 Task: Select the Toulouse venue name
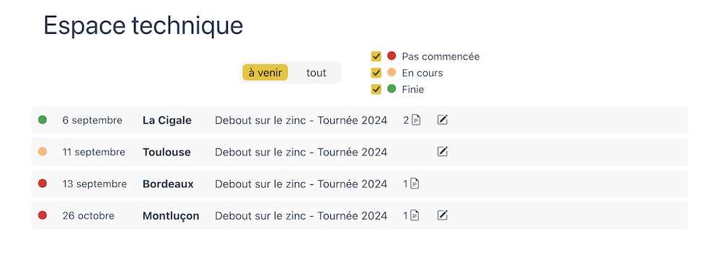click(x=167, y=153)
